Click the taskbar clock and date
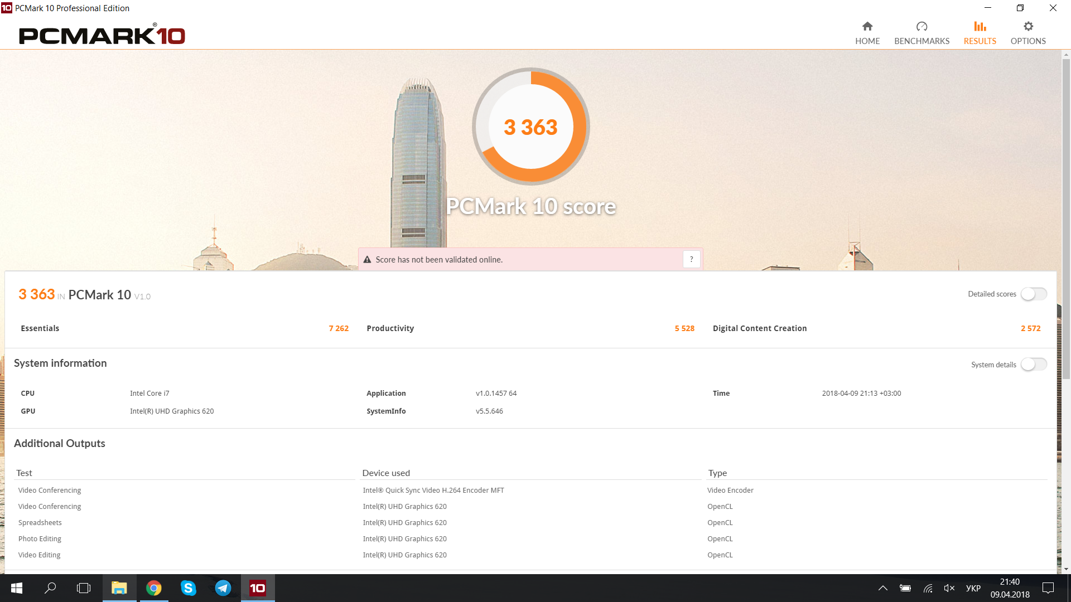 coord(1010,588)
